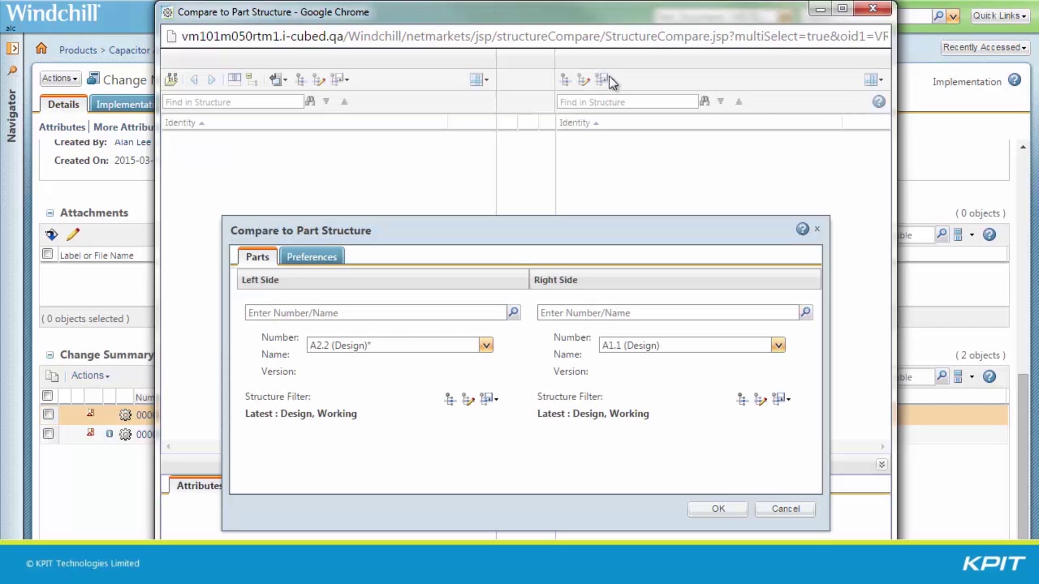Click the left side part search magnifier
This screenshot has height=584, width=1039.
(x=514, y=312)
